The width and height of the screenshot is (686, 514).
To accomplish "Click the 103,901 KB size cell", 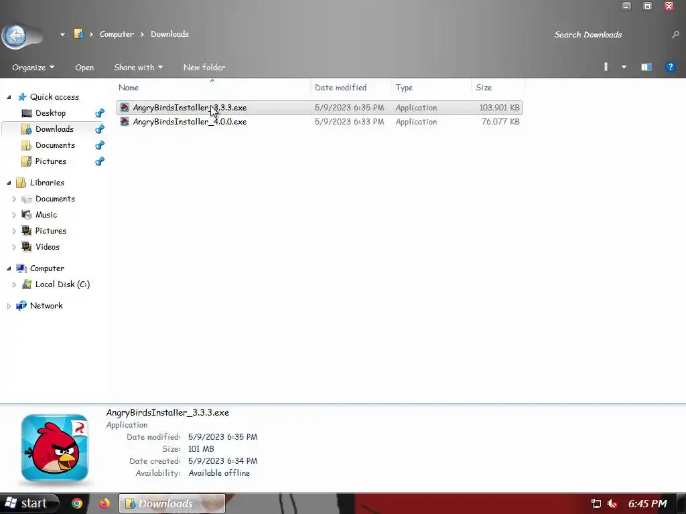I will pyautogui.click(x=499, y=108).
